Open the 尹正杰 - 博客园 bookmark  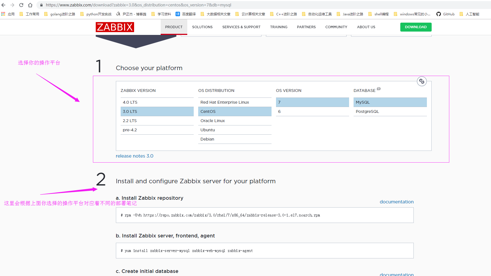click(x=131, y=14)
